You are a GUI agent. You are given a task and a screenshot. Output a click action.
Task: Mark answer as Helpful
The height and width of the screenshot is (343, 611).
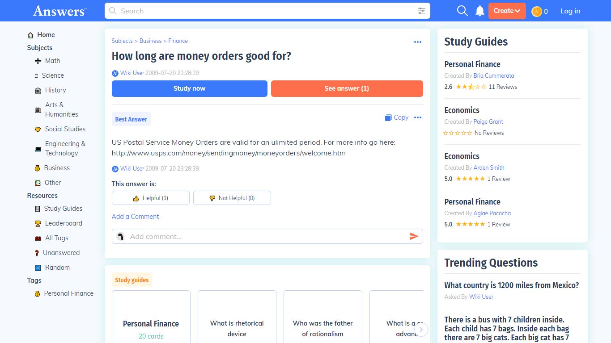(151, 198)
